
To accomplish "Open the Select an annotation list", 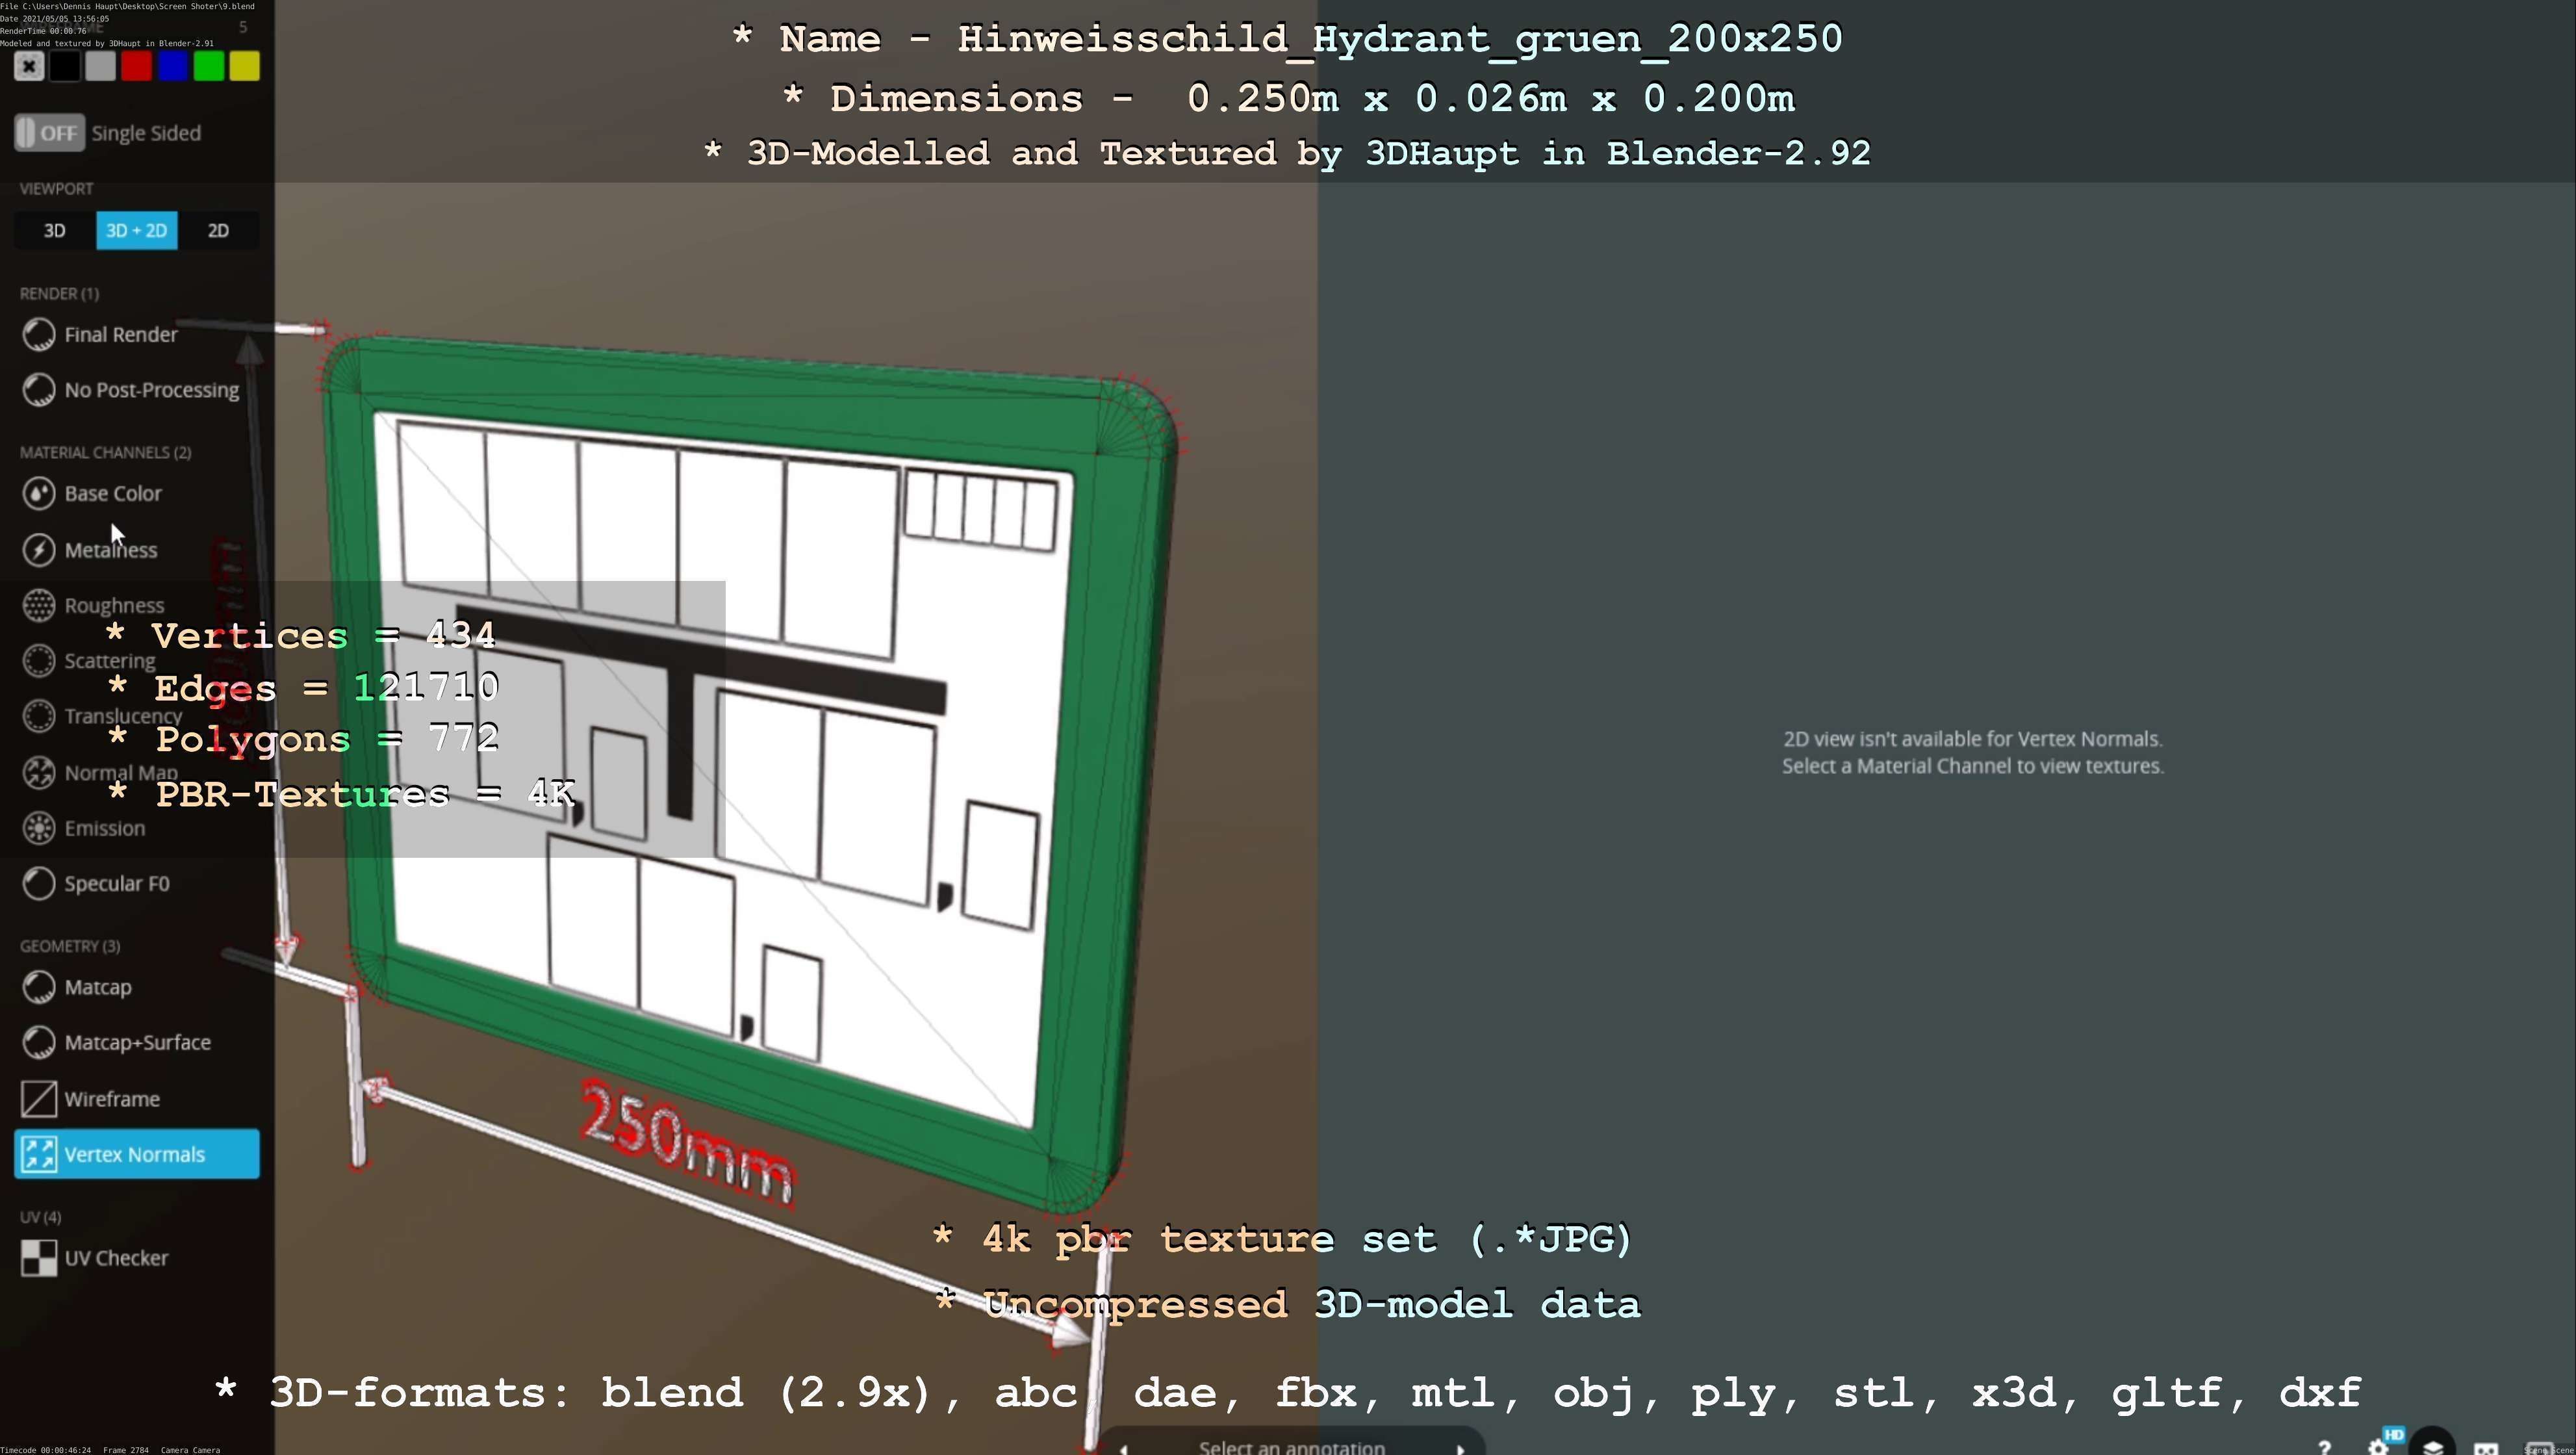I will point(1291,1447).
